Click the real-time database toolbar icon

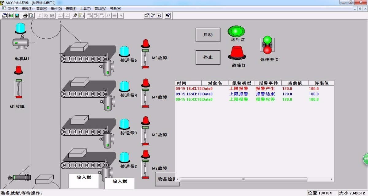(11, 16)
